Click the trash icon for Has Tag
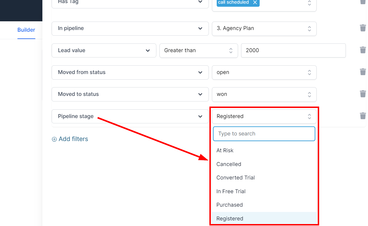 pos(363,2)
